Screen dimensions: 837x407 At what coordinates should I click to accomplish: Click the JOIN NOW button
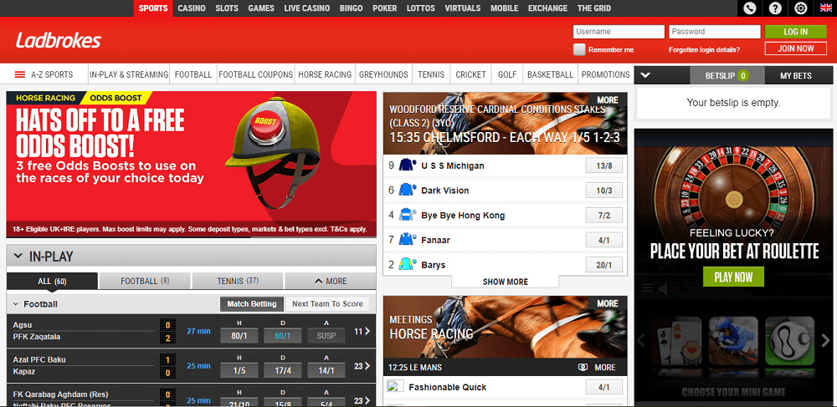(x=796, y=48)
